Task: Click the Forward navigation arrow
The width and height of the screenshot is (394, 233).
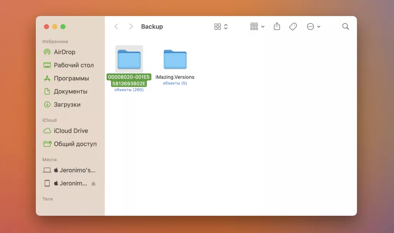Action: pyautogui.click(x=131, y=26)
